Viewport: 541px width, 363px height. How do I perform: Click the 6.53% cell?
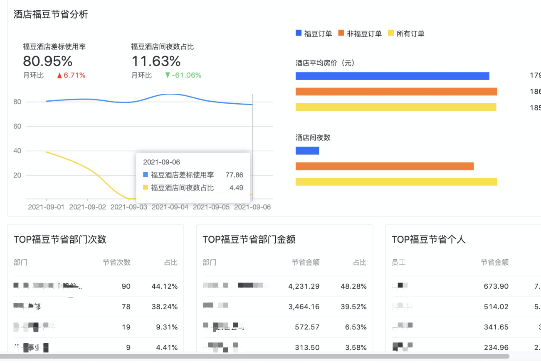click(356, 327)
